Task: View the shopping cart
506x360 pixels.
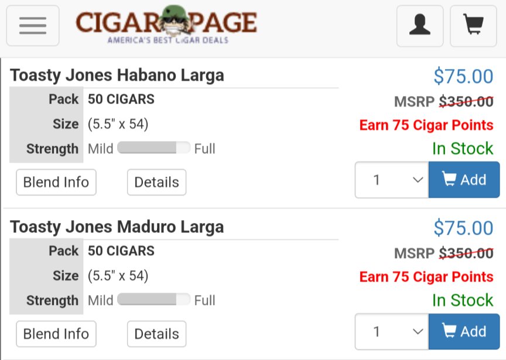Action: (x=473, y=26)
